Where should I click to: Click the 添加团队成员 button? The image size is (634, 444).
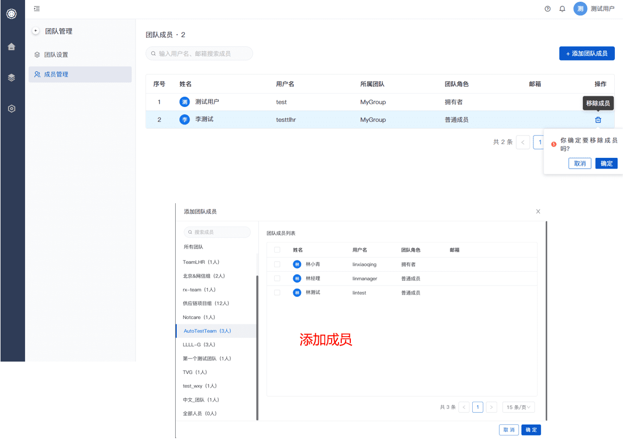pos(587,53)
